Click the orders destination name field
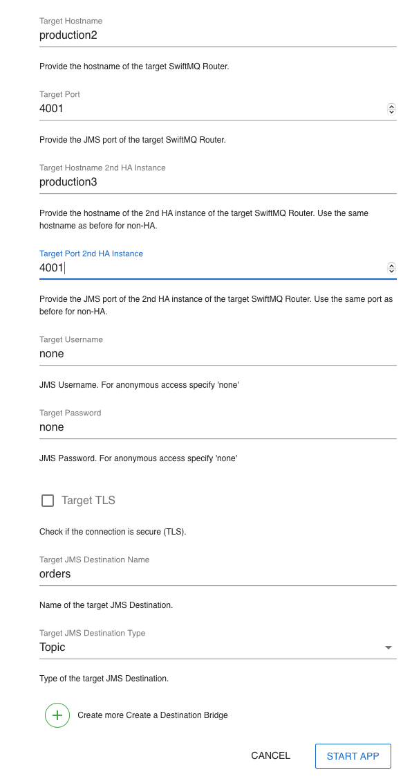The width and height of the screenshot is (412, 779). coord(218,574)
